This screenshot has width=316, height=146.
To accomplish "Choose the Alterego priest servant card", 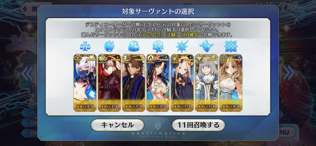I will [x=134, y=83].
